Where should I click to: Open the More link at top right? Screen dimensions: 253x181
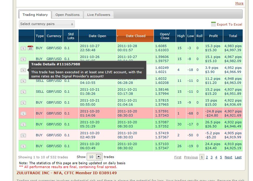point(239,3)
